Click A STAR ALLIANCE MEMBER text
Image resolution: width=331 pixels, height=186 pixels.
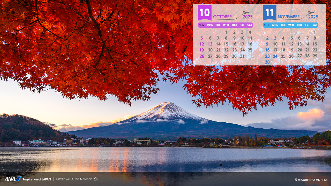[74, 179]
